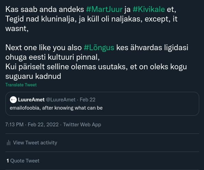
Task: Click the line beginning Tegid nad kluninalja
Action: (91, 19)
